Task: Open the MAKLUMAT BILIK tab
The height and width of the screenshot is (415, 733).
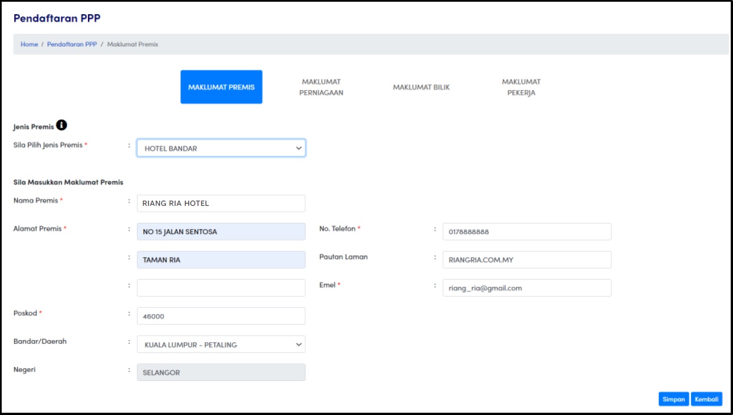Action: (421, 87)
